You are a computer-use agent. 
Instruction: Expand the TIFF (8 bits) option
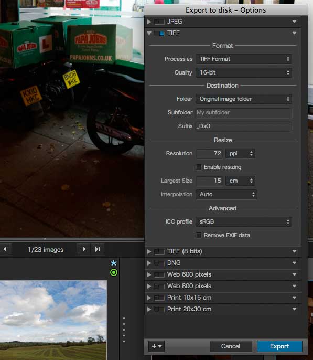(149, 252)
